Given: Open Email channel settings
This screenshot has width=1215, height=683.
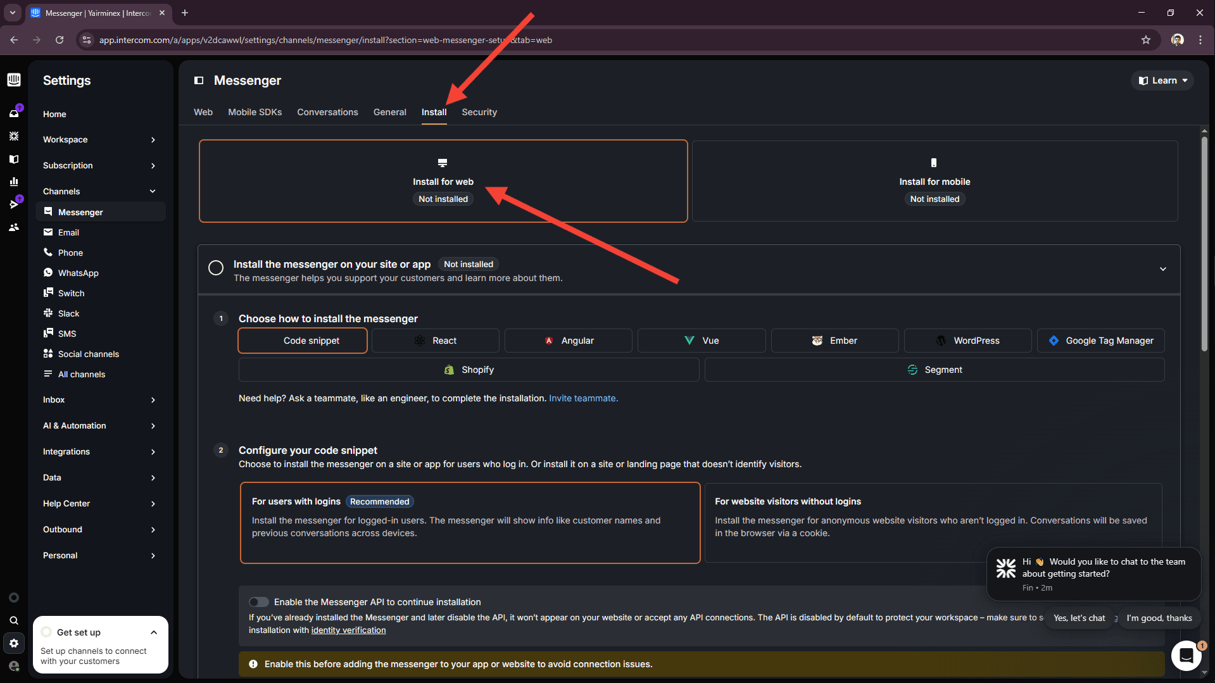Looking at the screenshot, I should coord(101,232).
